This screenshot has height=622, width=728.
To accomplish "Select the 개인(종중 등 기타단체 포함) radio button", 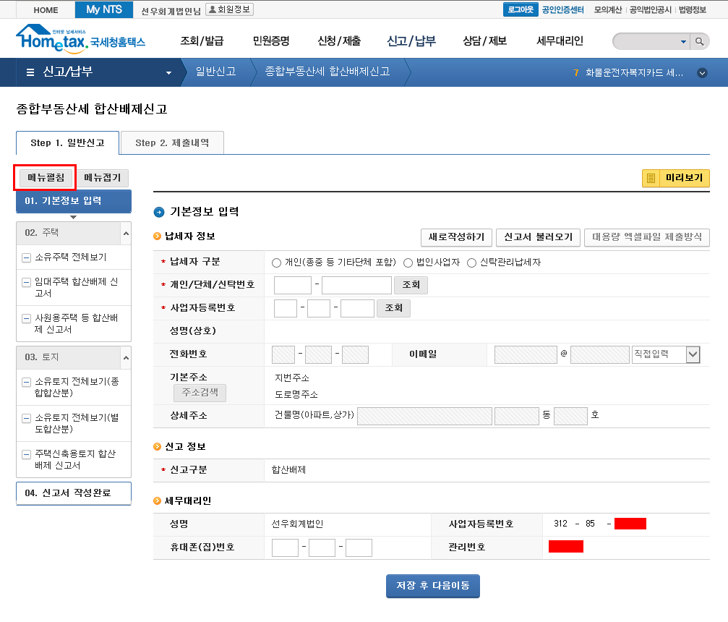I will (x=276, y=263).
